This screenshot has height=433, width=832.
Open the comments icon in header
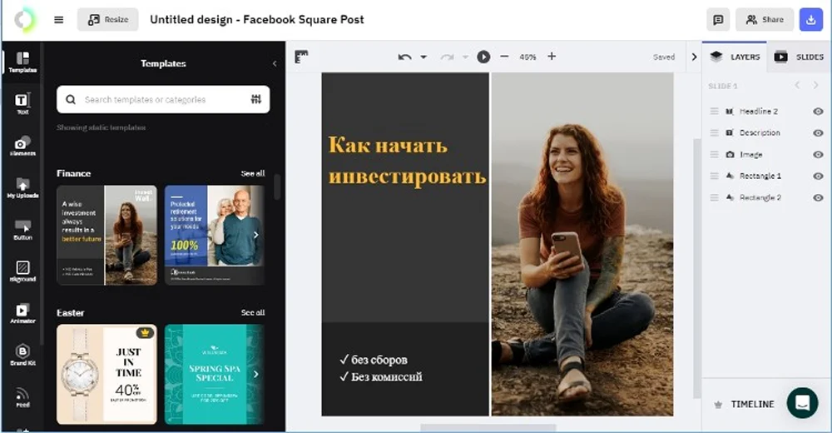(x=717, y=19)
